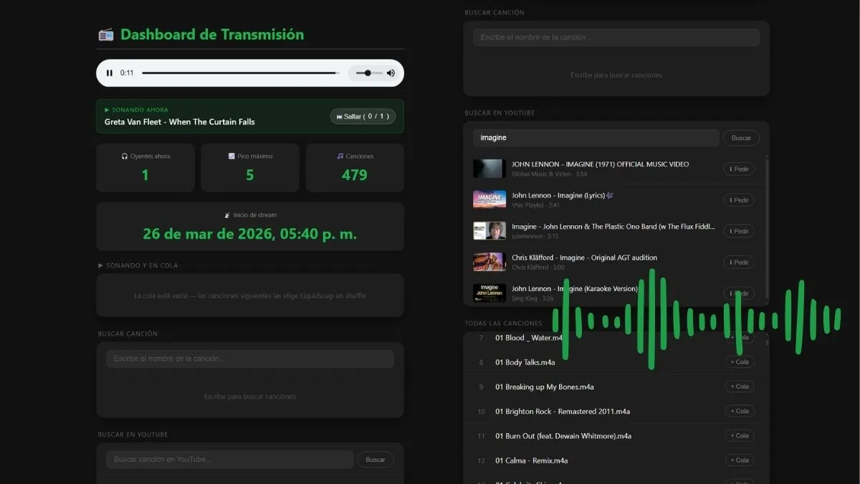Seek within the audio progress bar

pyautogui.click(x=240, y=73)
